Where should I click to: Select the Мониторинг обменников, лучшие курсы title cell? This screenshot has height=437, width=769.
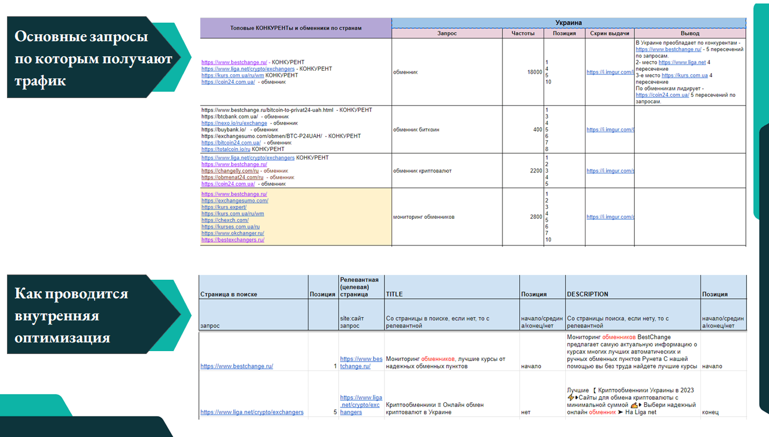(x=452, y=352)
